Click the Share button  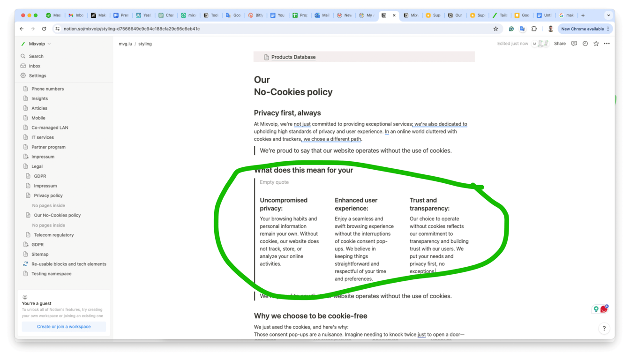click(560, 44)
